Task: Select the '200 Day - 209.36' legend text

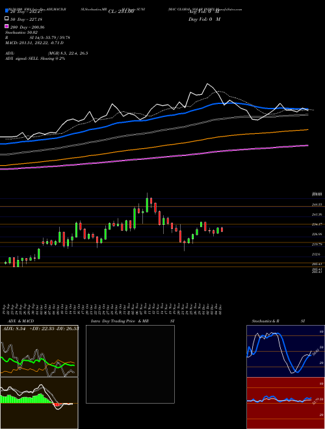Action: 28,27
